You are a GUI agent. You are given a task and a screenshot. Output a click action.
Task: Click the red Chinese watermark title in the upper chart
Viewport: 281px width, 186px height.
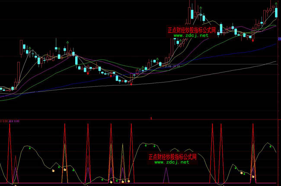coord(192,30)
